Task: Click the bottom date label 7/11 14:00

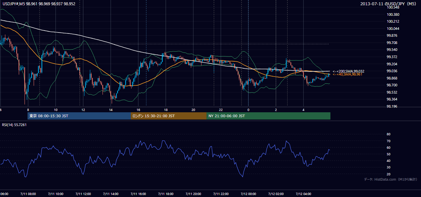Action: (x=111, y=194)
